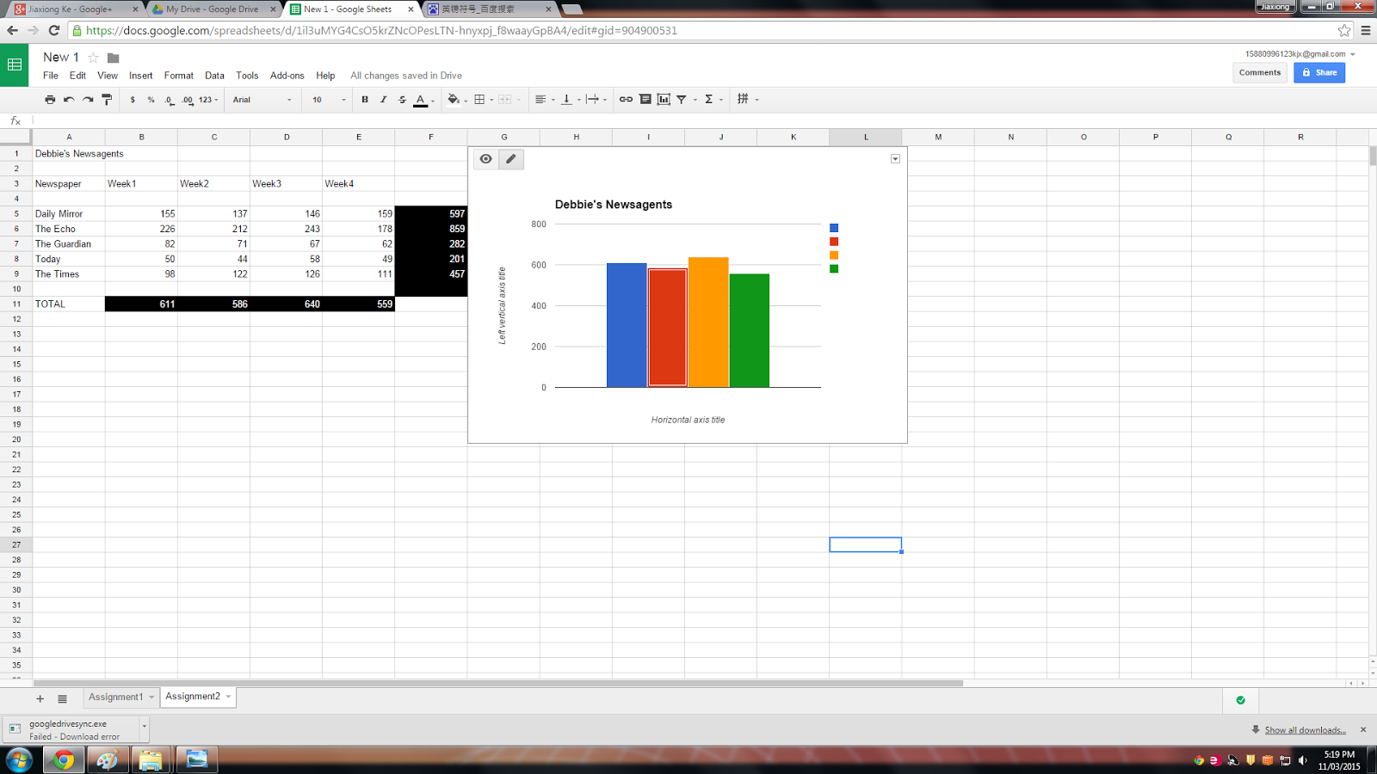
Task: Click the Comments button
Action: pos(1260,72)
